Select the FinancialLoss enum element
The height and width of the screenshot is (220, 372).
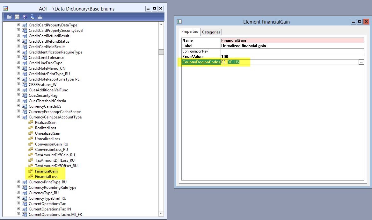pyautogui.click(x=46, y=177)
